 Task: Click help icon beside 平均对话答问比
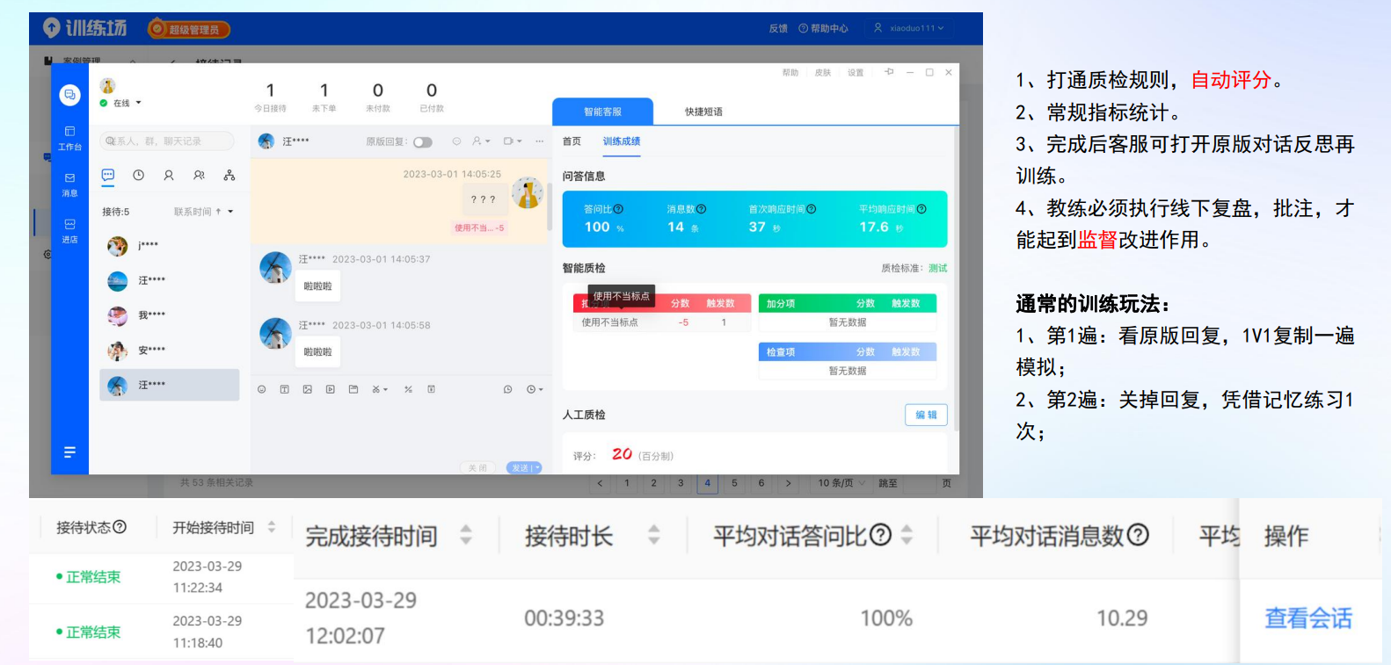pyautogui.click(x=880, y=534)
